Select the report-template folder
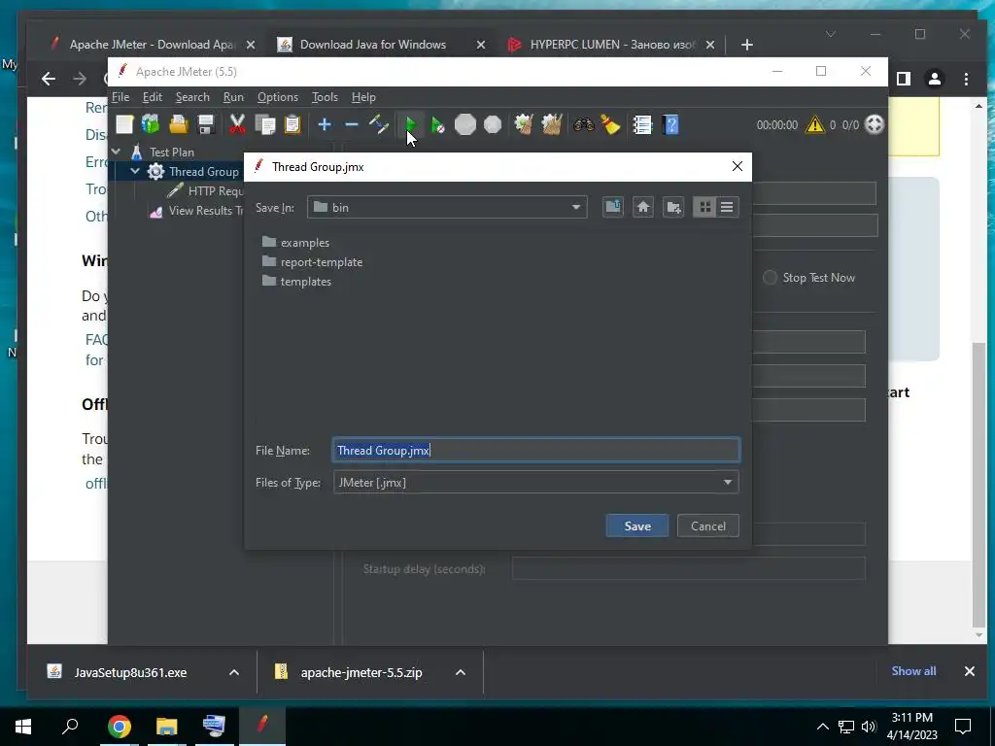This screenshot has height=746, width=995. tap(313, 262)
